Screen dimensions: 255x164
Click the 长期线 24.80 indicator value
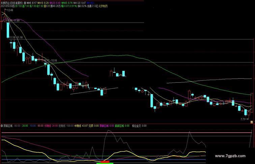tap(51, 126)
